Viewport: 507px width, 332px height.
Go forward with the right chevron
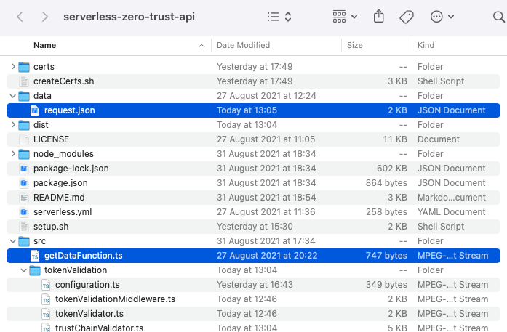[44, 17]
